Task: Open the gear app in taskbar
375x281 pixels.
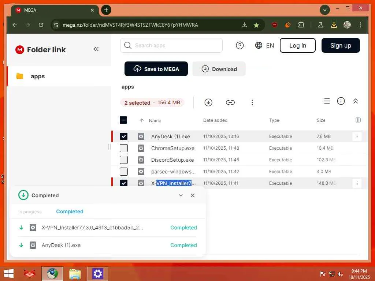Action: [x=97, y=274]
